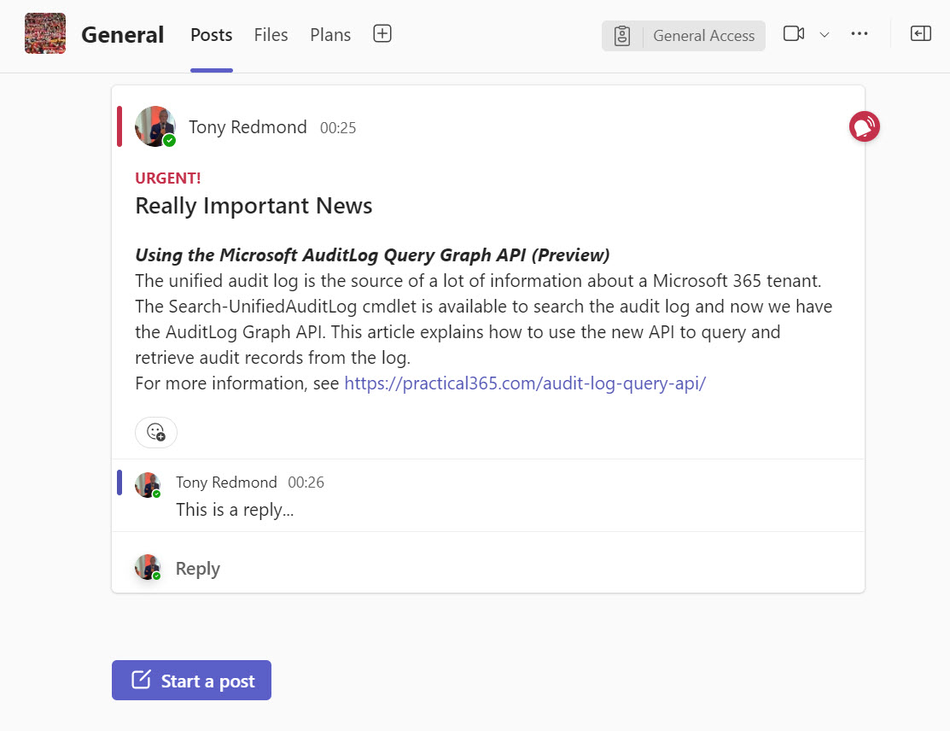Add a reaction using the smiley-plus icon
The width and height of the screenshot is (950, 731).
click(155, 432)
